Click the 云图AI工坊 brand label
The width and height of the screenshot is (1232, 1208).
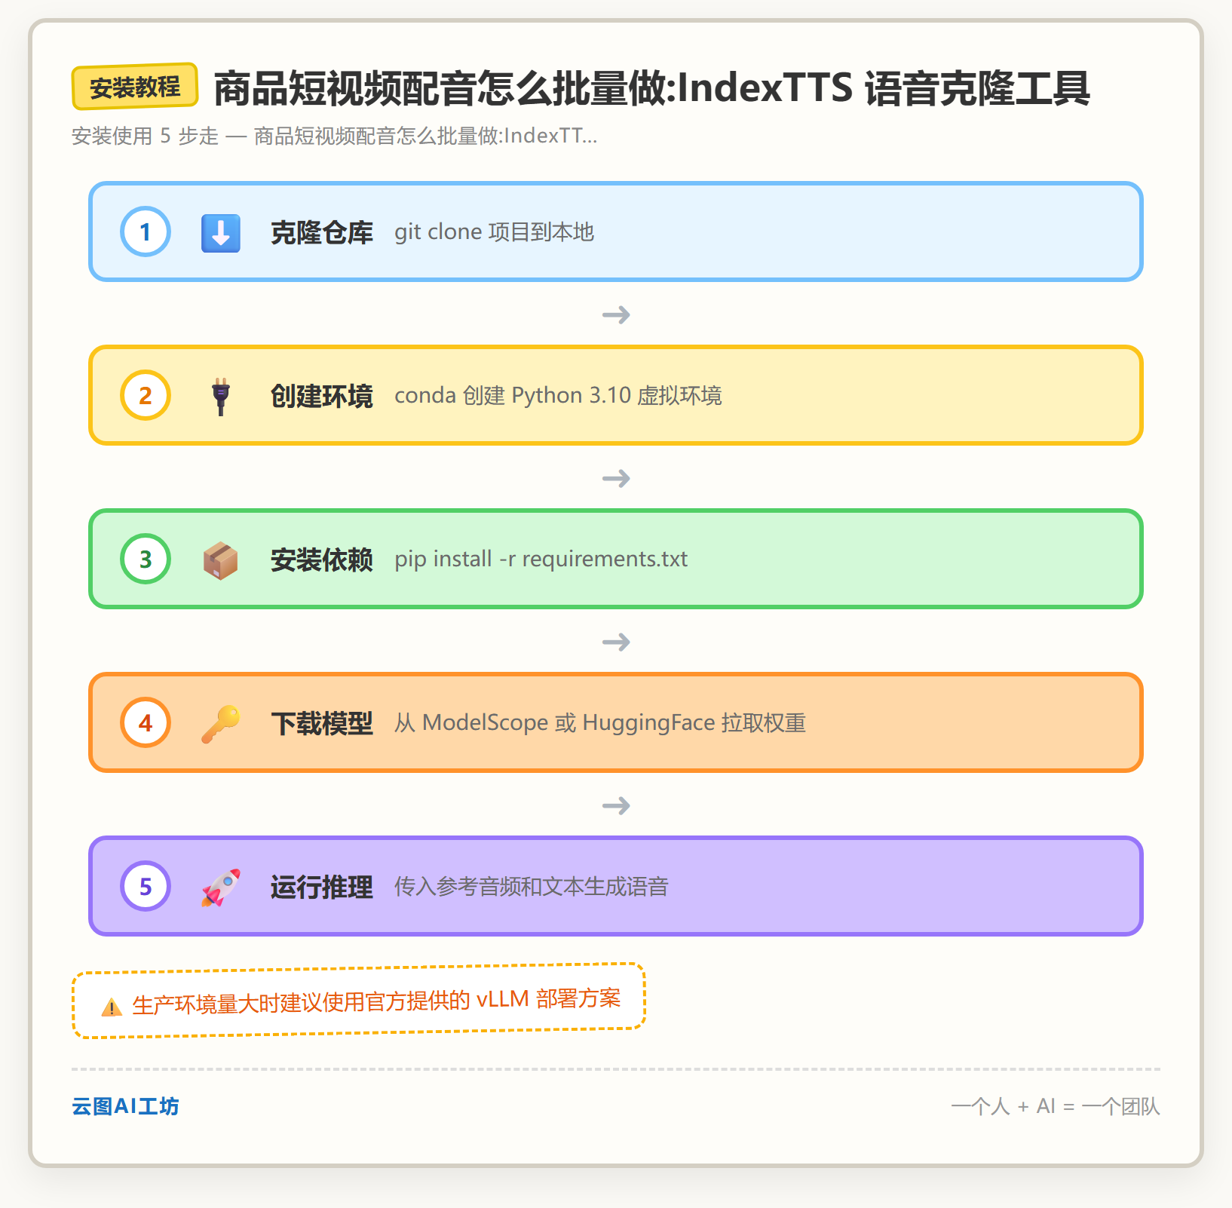click(125, 1106)
